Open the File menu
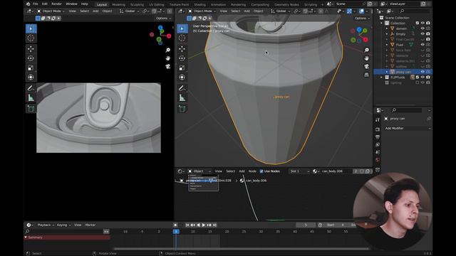Viewport: 456px width, 256px height. point(36,4)
